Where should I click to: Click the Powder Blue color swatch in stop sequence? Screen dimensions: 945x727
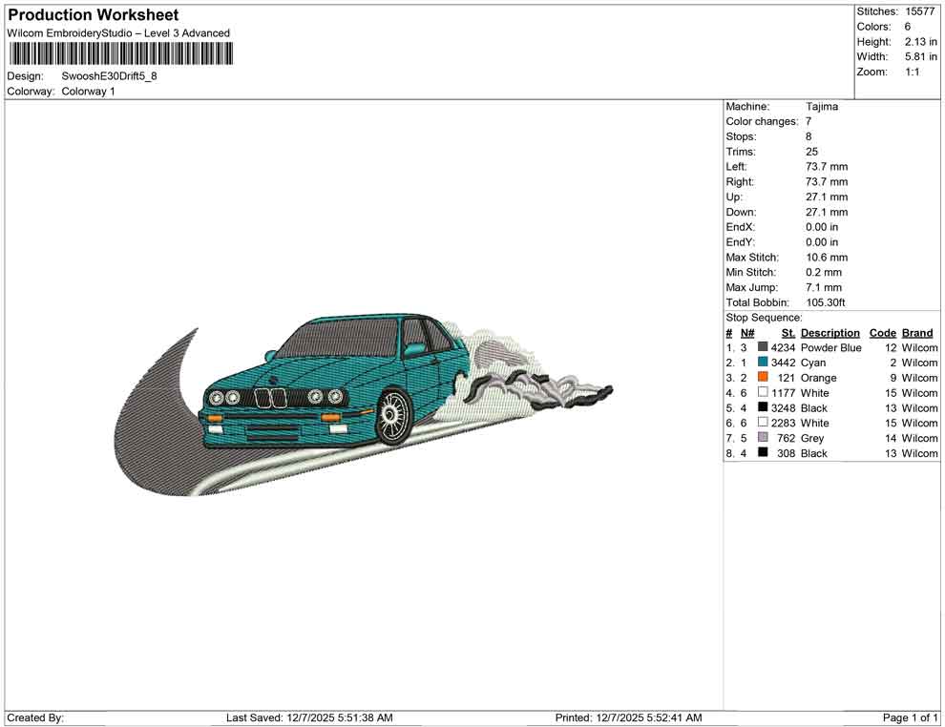point(763,347)
